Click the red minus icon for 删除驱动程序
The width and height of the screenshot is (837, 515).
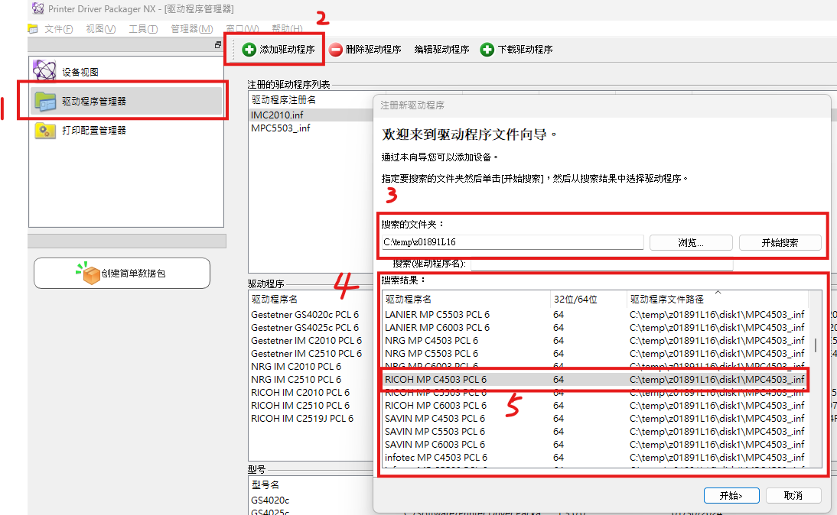point(336,50)
